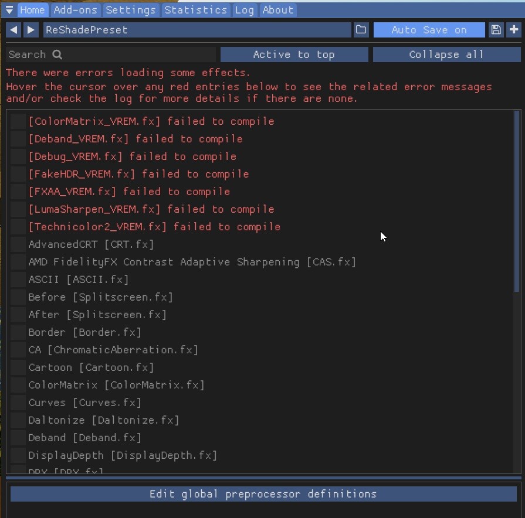
Task: Open the Statistics tab
Action: [x=196, y=10]
